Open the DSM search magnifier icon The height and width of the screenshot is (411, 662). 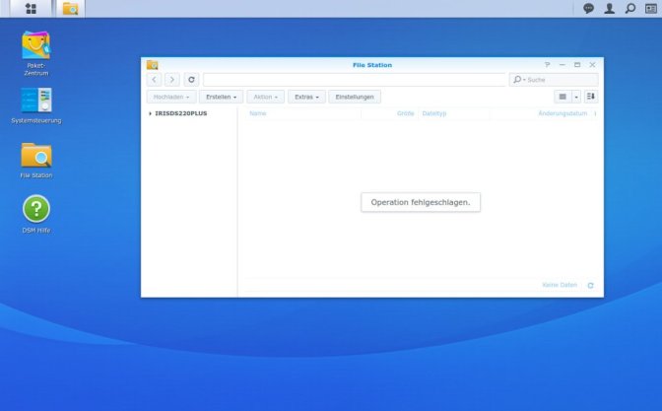point(629,9)
